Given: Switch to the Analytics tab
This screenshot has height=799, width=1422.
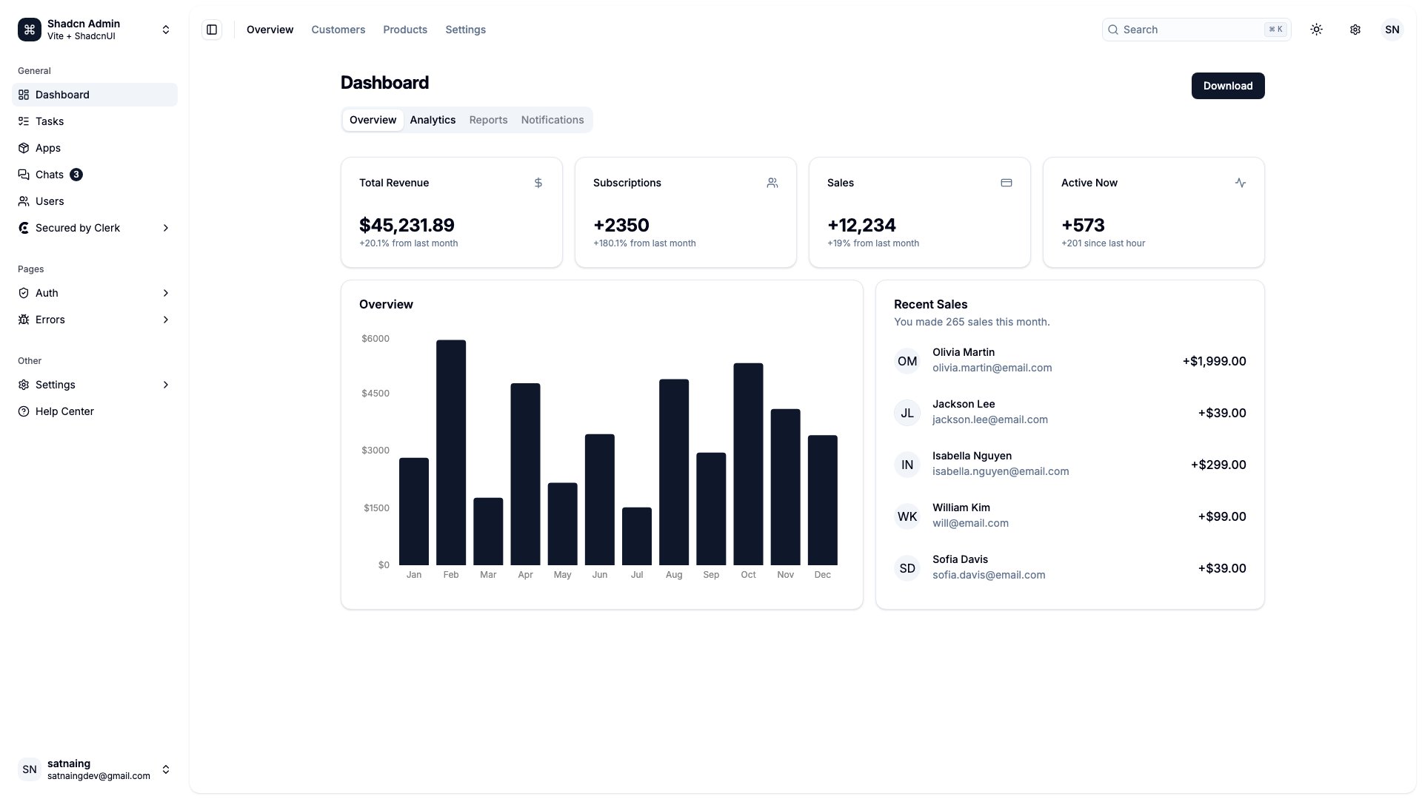Looking at the screenshot, I should click(x=433, y=119).
